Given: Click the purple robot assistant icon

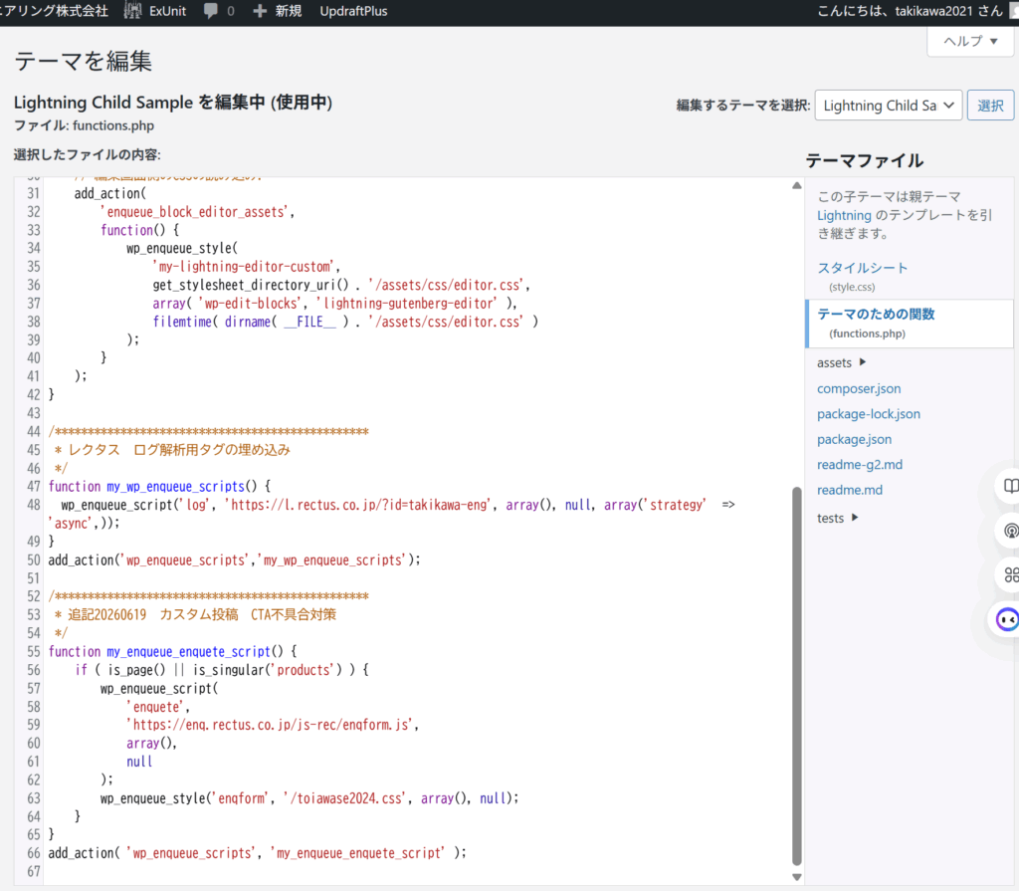Looking at the screenshot, I should point(1007,619).
